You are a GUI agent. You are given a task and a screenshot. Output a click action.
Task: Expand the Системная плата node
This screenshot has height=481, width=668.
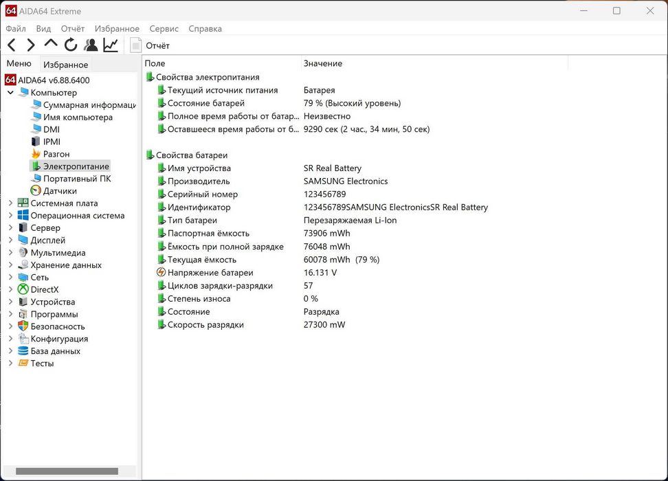click(10, 203)
